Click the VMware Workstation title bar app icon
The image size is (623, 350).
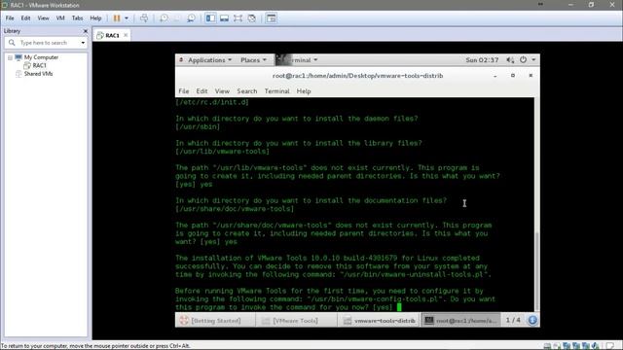[x=4, y=5]
